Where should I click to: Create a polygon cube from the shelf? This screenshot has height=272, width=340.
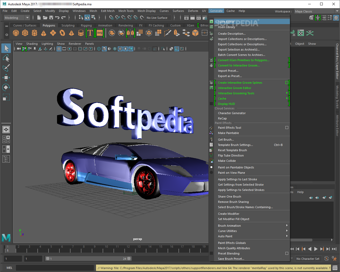(25, 33)
